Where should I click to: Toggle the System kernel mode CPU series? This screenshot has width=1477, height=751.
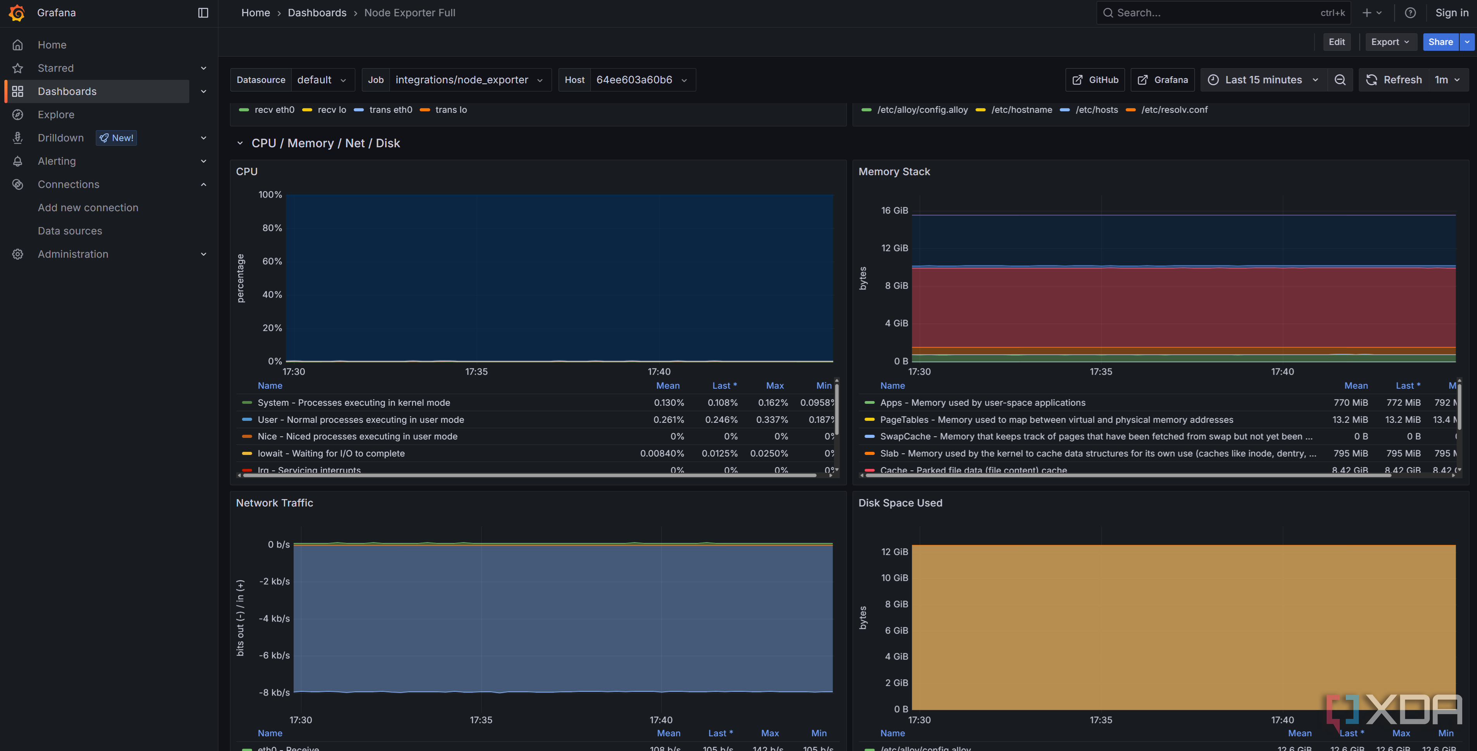point(354,403)
